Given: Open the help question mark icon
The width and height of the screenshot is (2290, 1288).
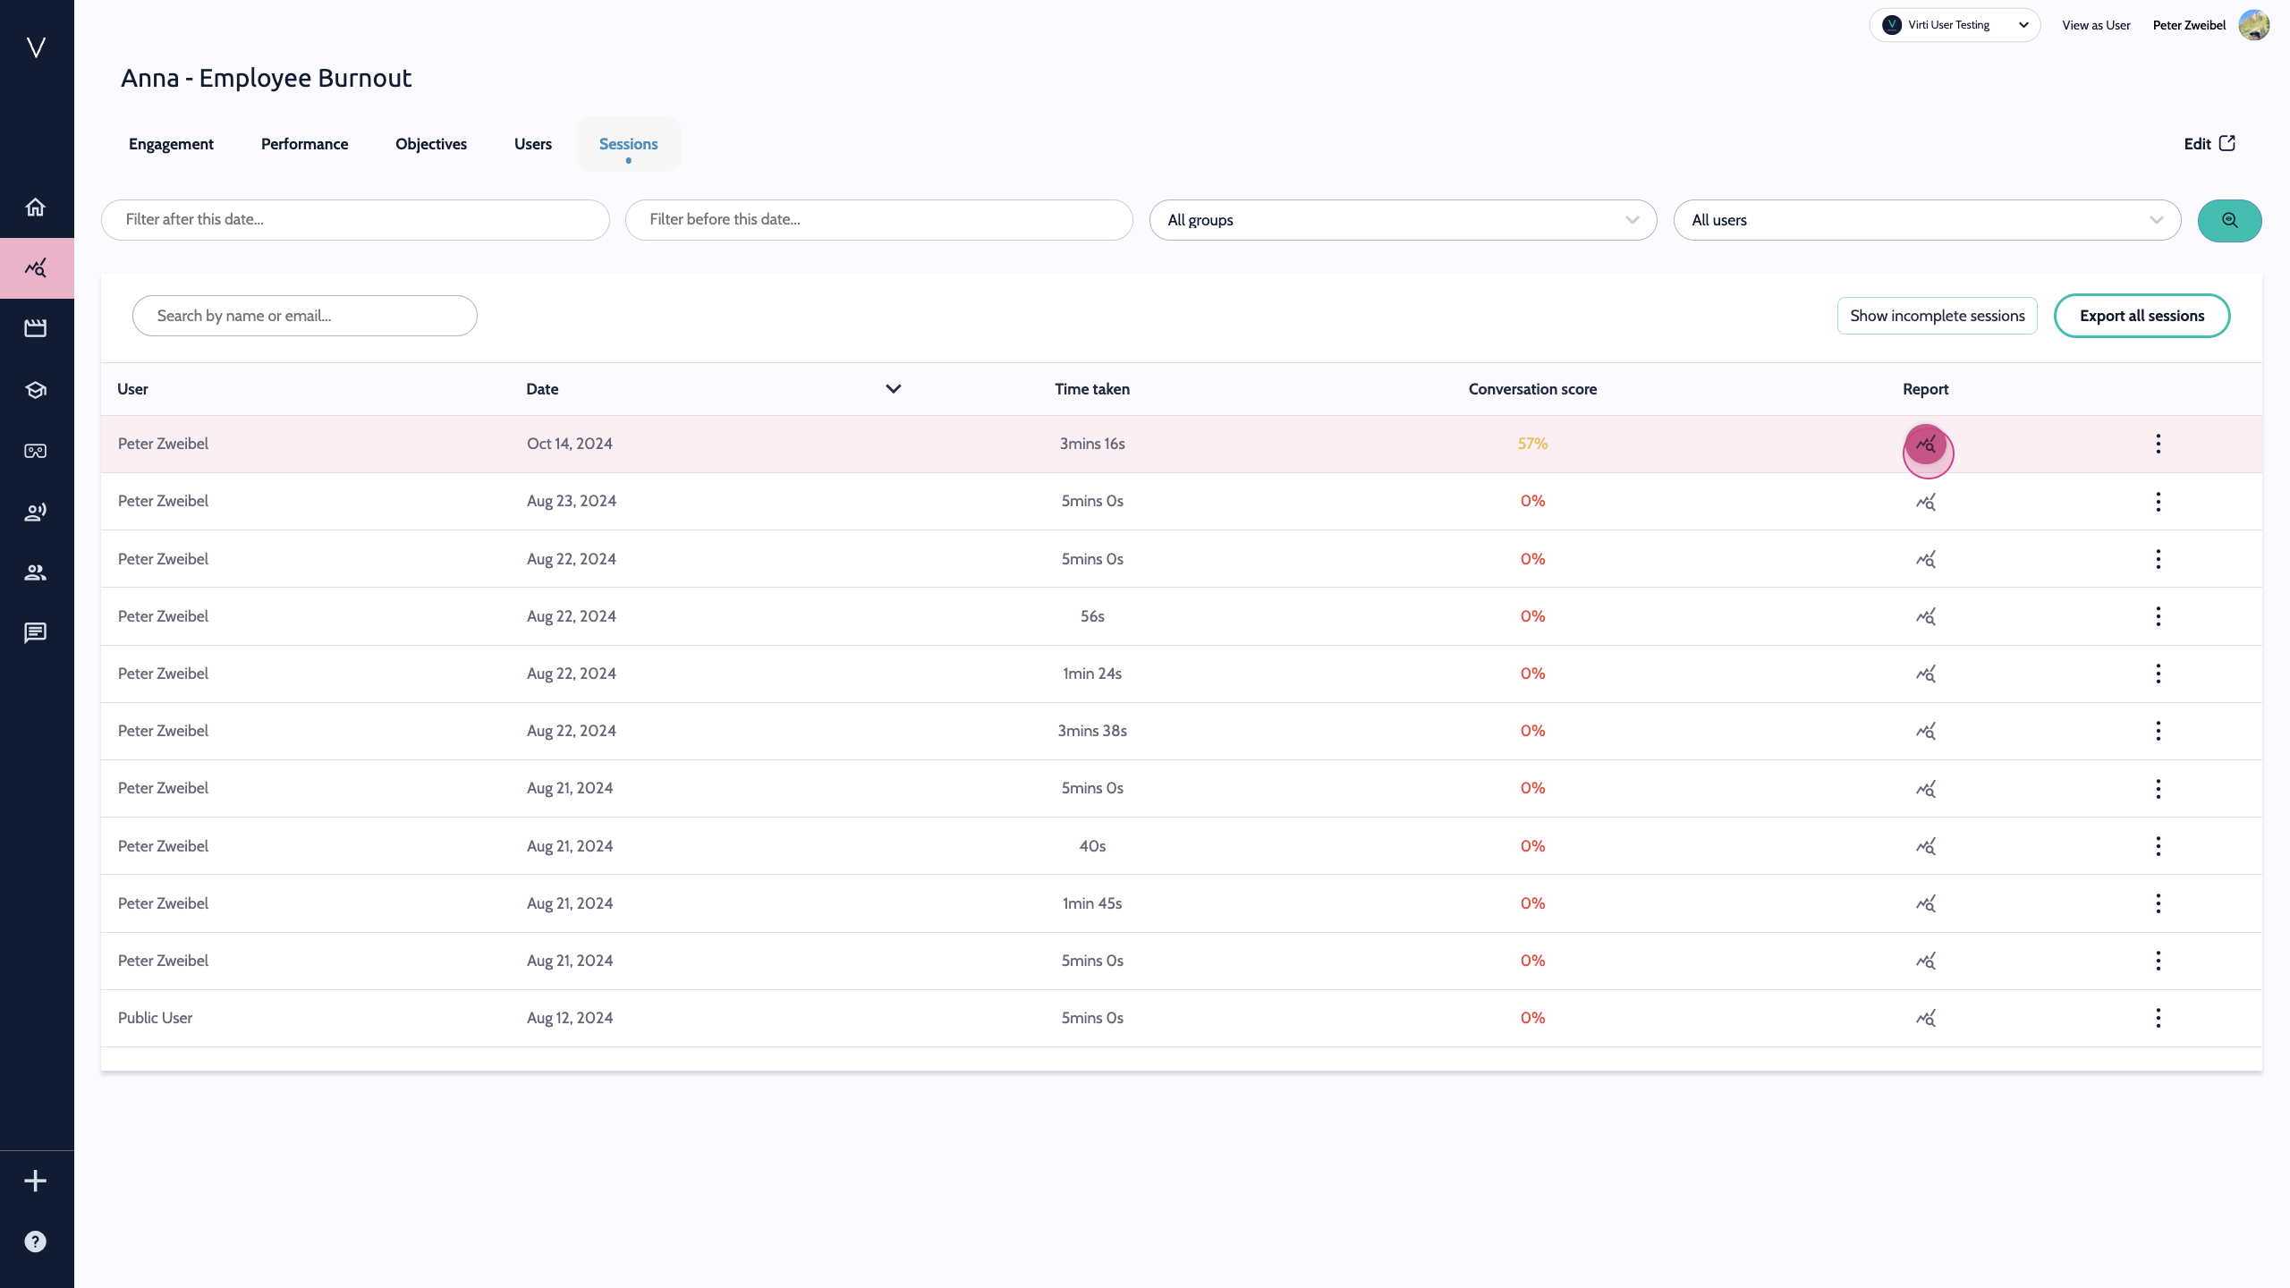Looking at the screenshot, I should 36,1241.
